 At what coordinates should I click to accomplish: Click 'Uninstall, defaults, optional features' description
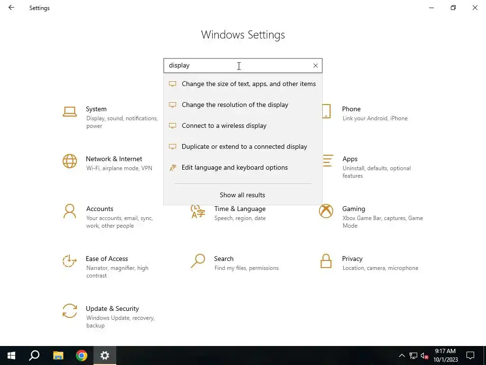(x=376, y=172)
